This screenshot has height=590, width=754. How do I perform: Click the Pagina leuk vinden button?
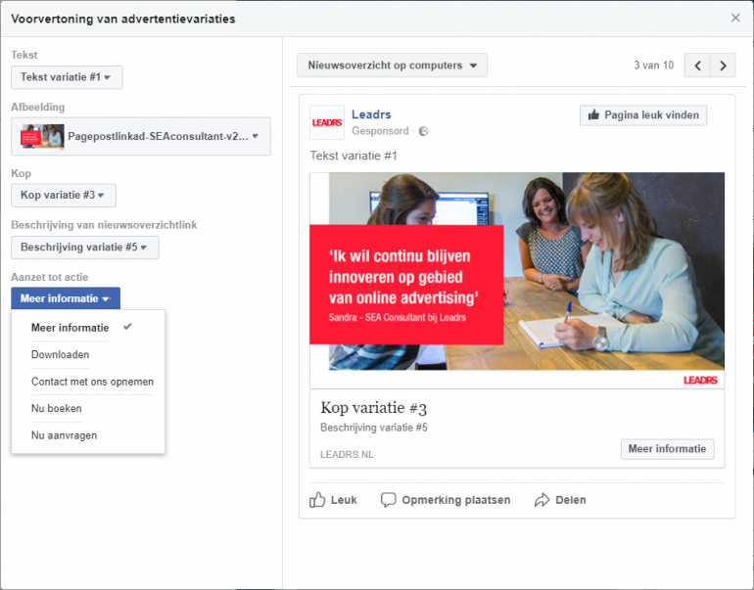pyautogui.click(x=643, y=115)
